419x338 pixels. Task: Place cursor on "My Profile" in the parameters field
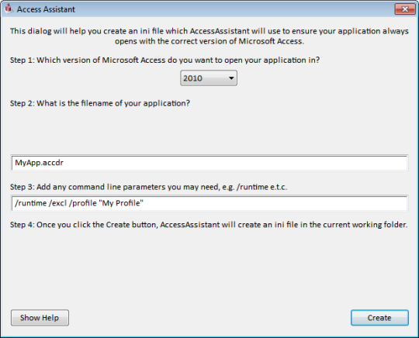[121, 203]
